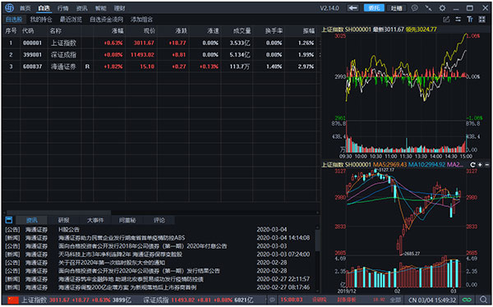Click the diagonal shrink arrows icon
Screen dimensions: 493x307
click(x=428, y=8)
